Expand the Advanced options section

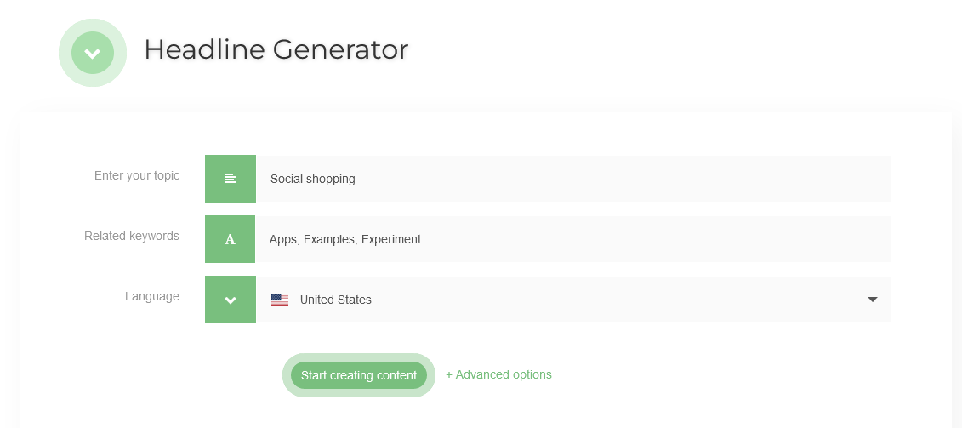(x=504, y=374)
